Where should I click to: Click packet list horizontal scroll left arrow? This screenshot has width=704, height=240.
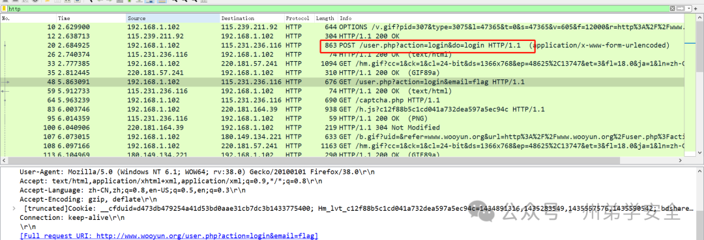4,160
